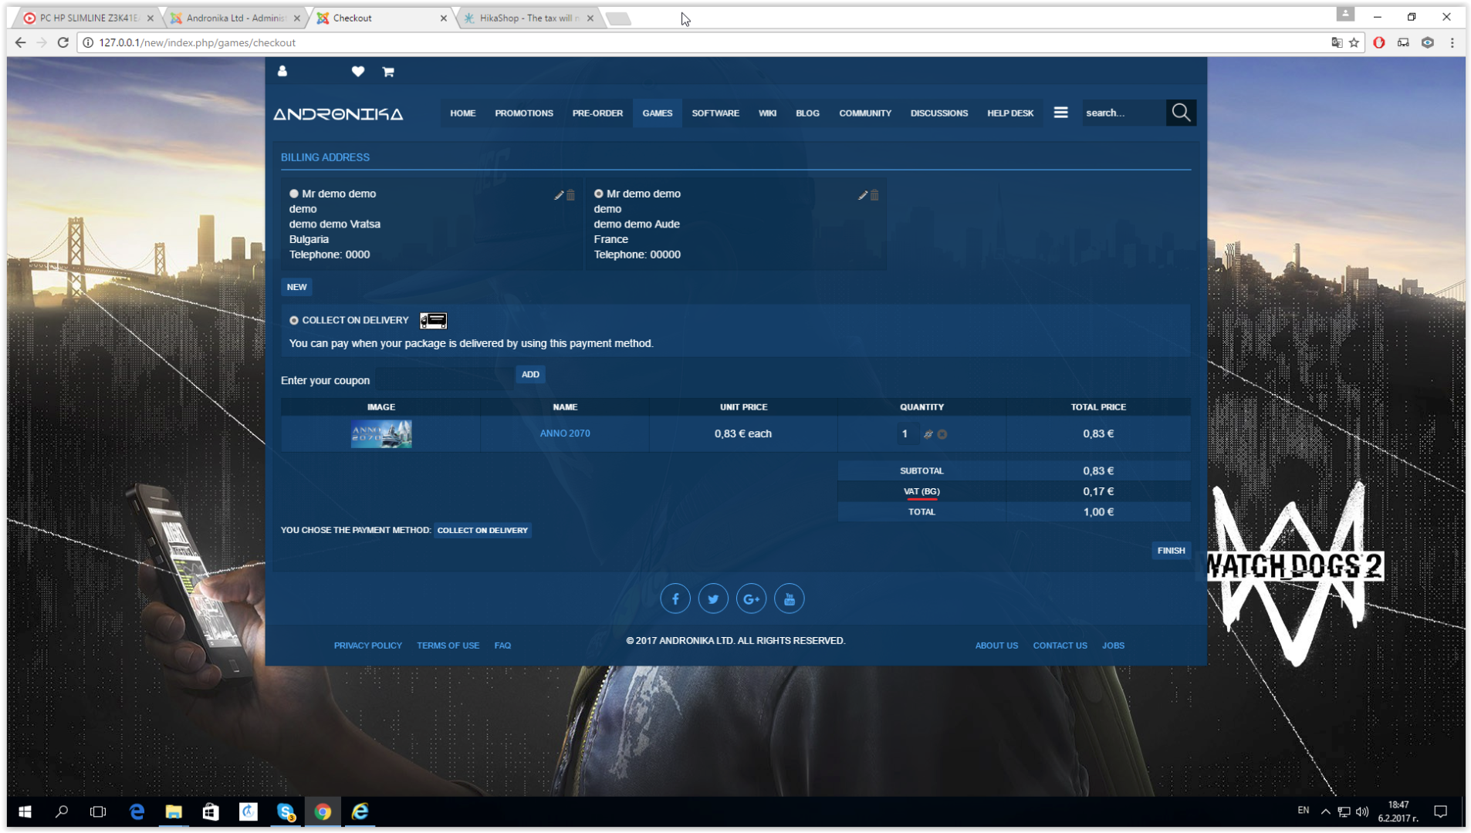Switch to the HikaShop tab
Image resolution: width=1471 pixels, height=833 pixels.
pos(529,18)
